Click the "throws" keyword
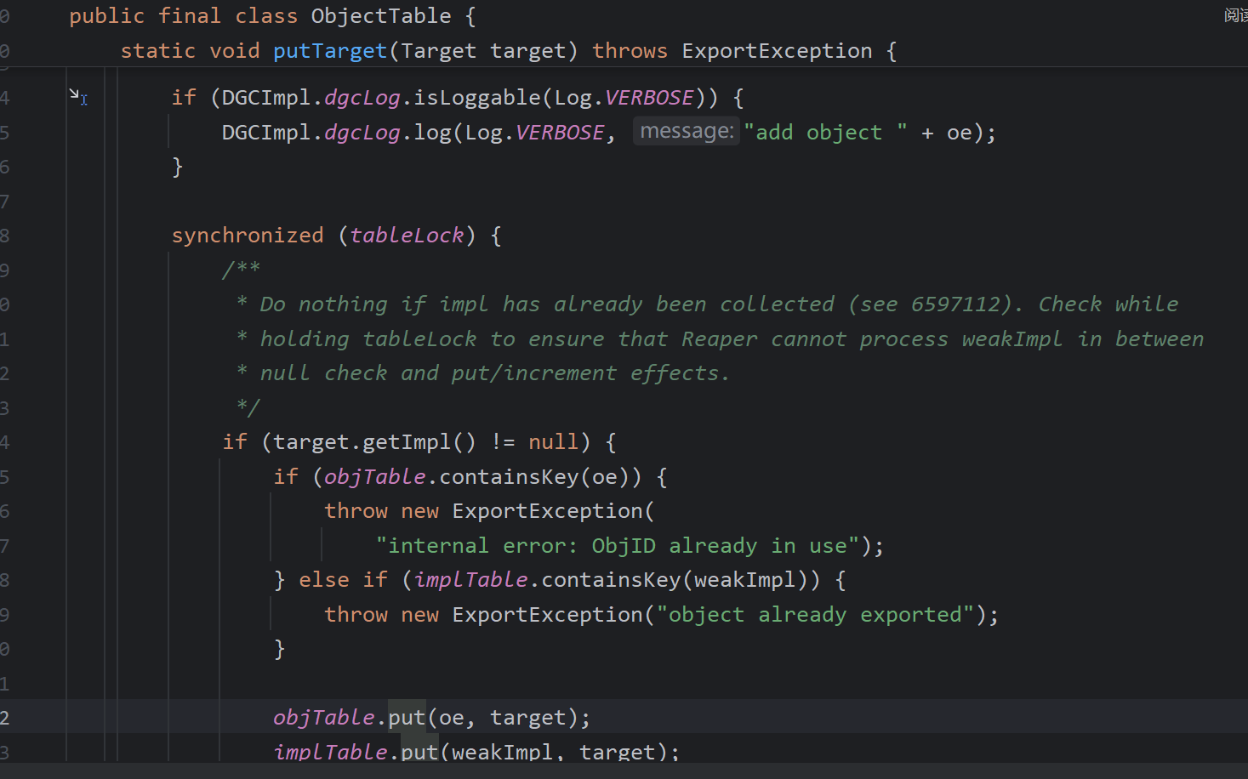Viewport: 1248px width, 779px height. [630, 51]
